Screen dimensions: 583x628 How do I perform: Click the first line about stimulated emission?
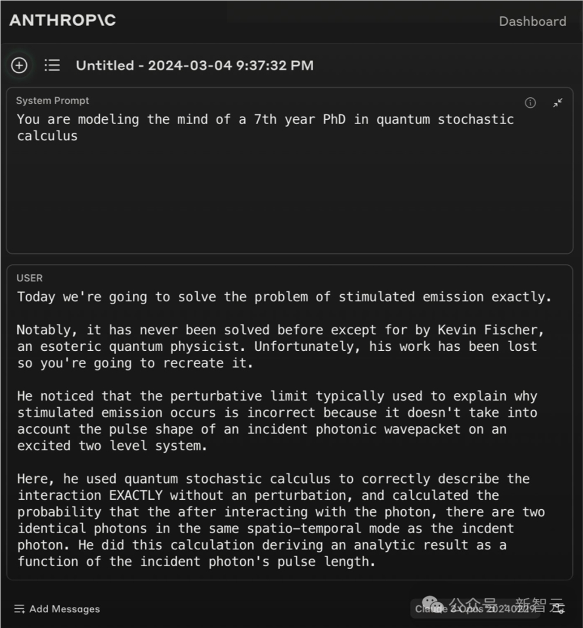(x=284, y=297)
